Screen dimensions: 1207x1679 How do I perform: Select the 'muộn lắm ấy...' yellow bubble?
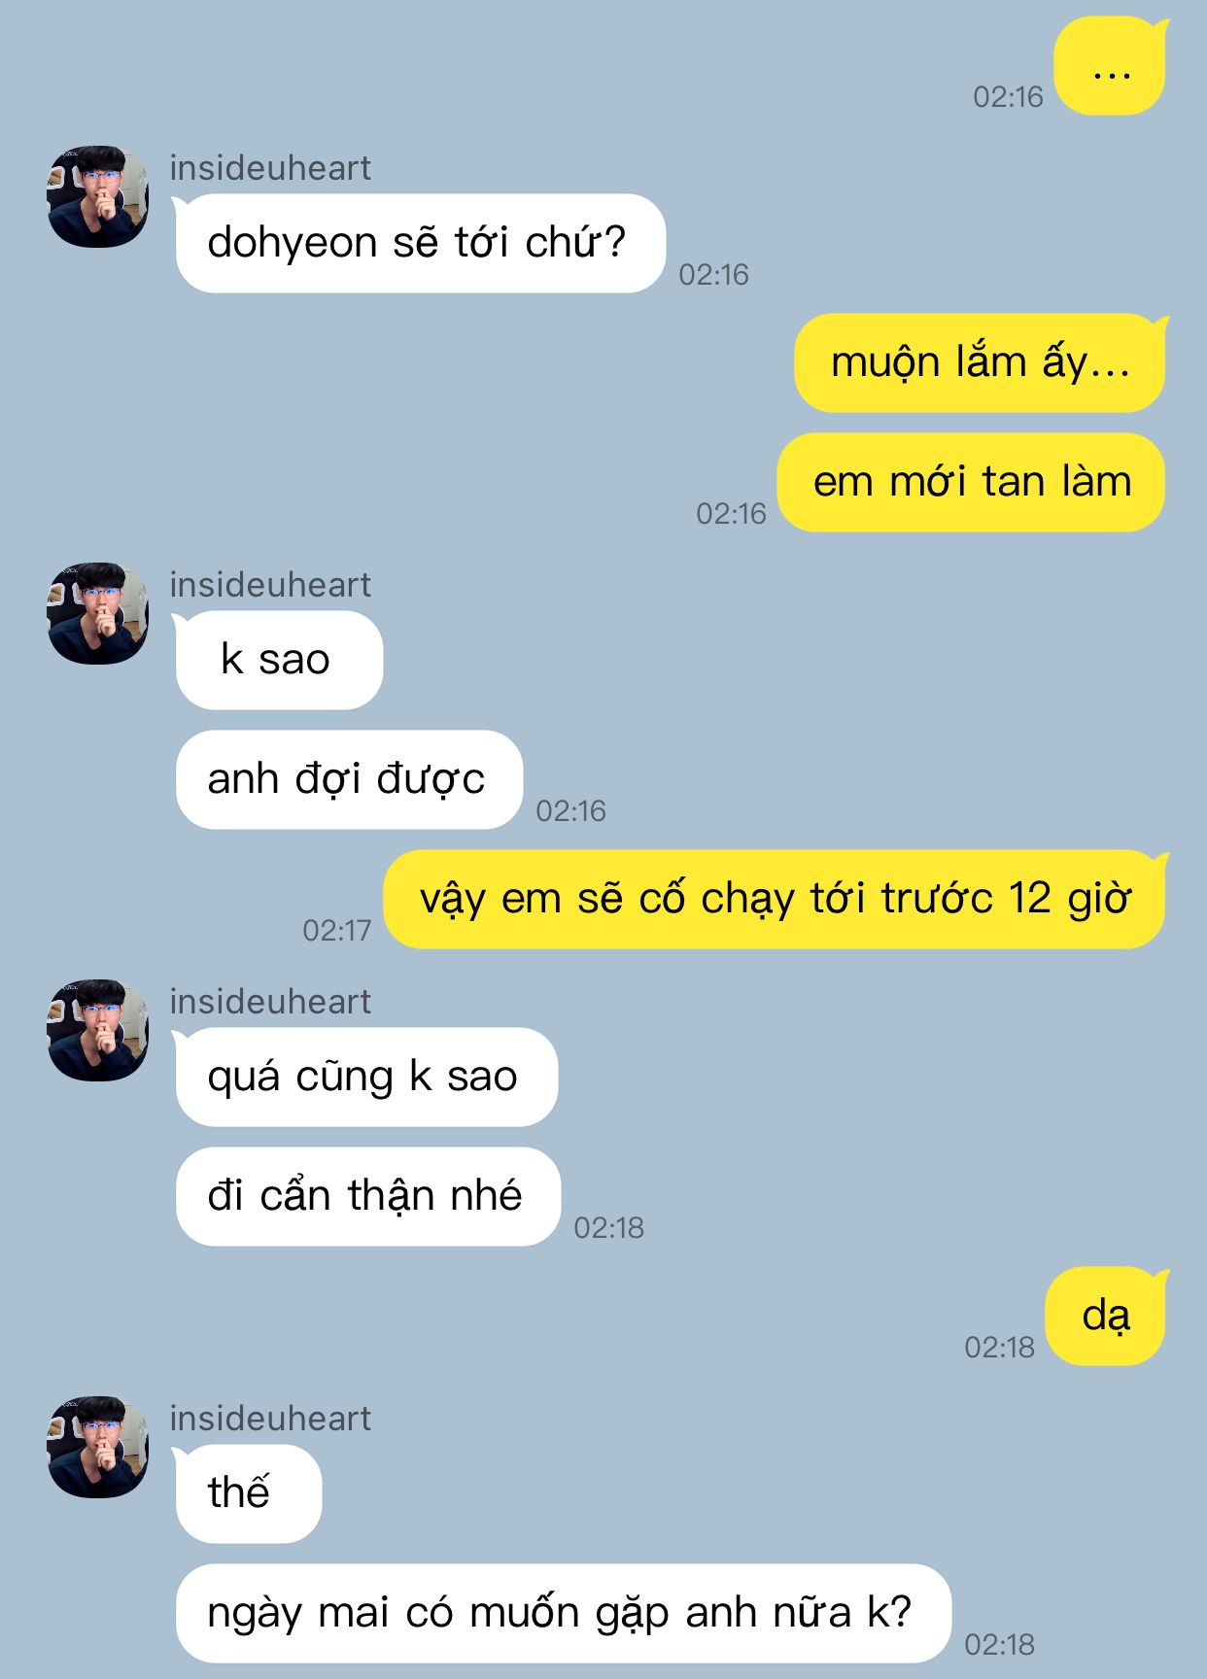(x=981, y=362)
